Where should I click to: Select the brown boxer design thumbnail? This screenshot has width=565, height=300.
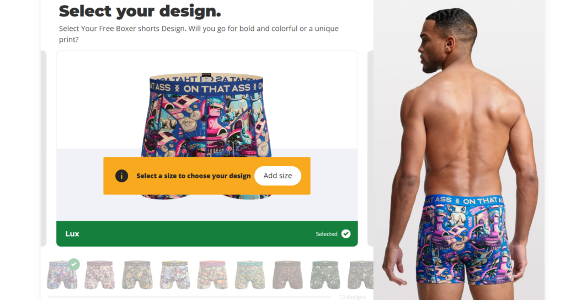[x=287, y=275]
